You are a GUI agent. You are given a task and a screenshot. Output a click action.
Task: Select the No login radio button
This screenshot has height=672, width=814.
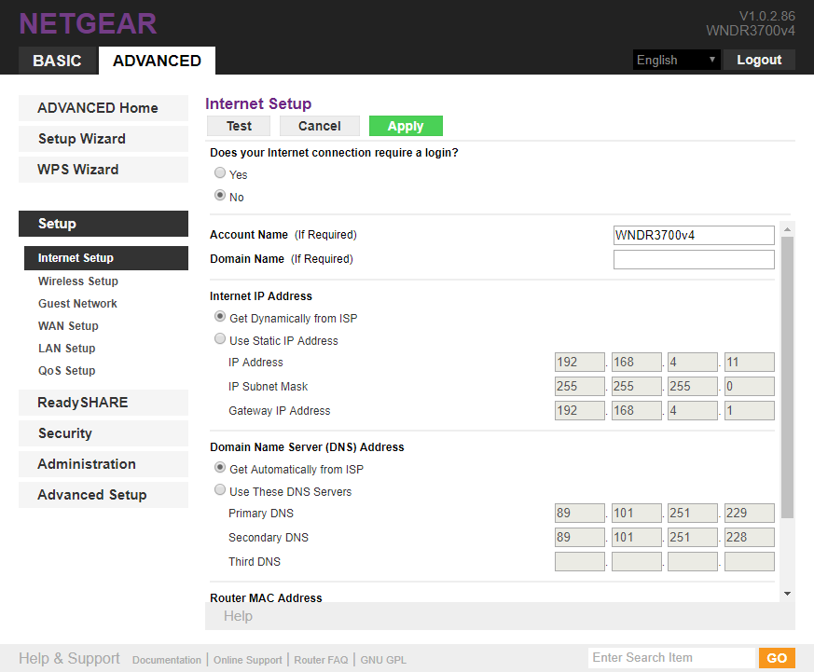[x=220, y=195]
